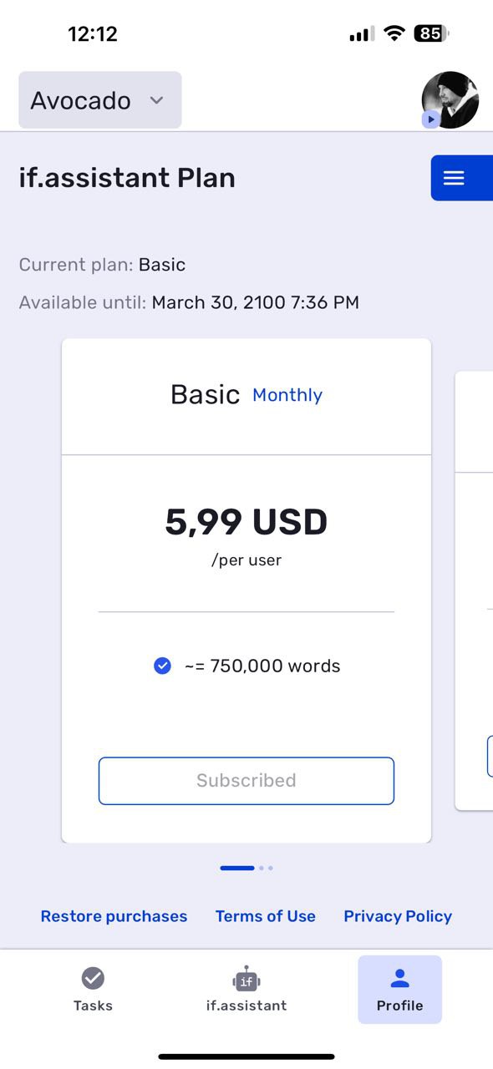Viewport: 493px width, 1069px height.
Task: Open the Avocado workspace dropdown
Action: (100, 100)
